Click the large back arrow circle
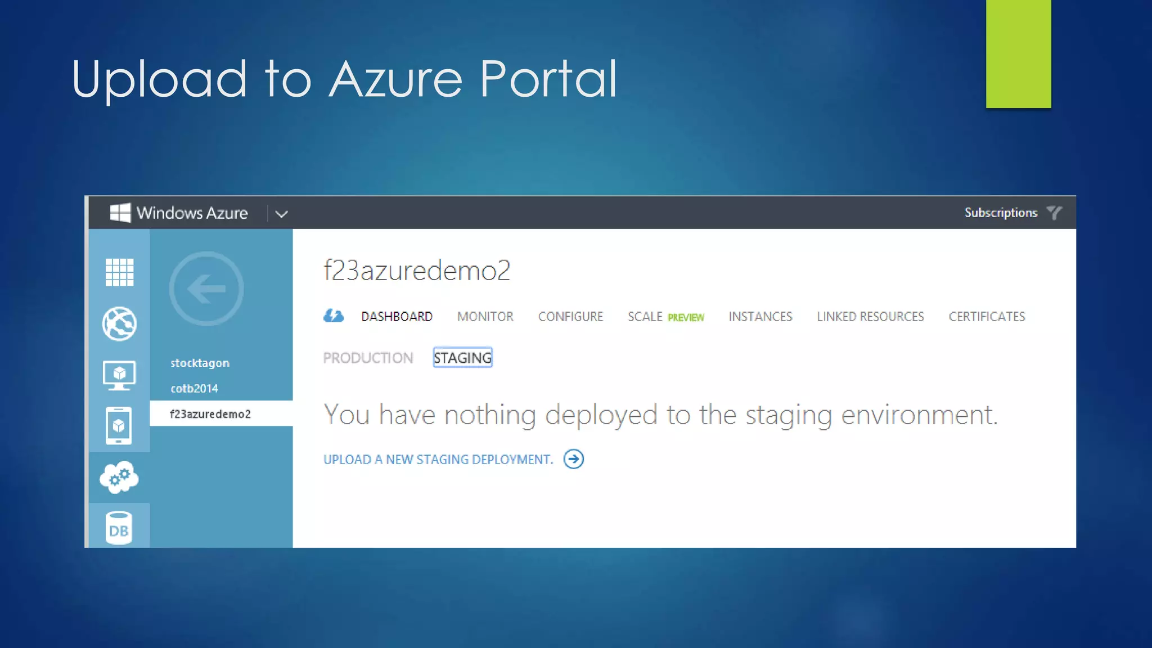1152x648 pixels. pyautogui.click(x=206, y=289)
